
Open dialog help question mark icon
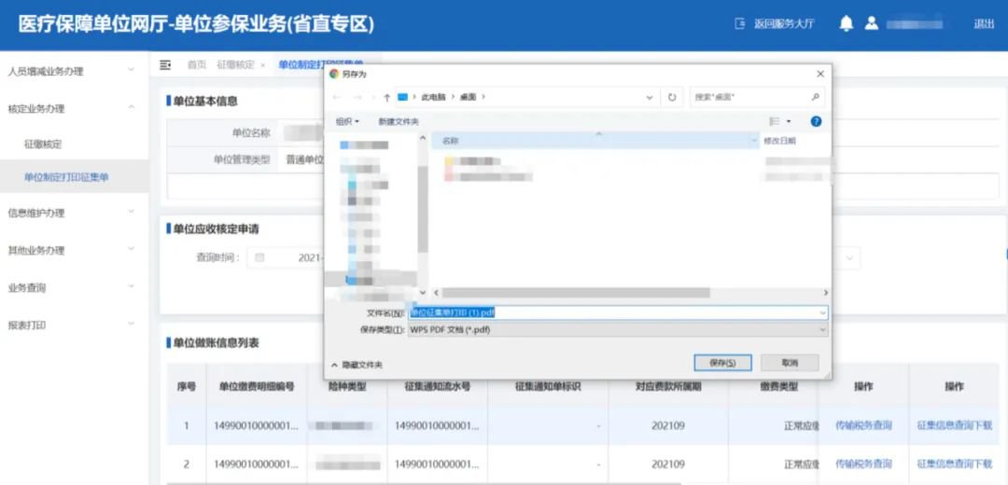click(x=816, y=121)
